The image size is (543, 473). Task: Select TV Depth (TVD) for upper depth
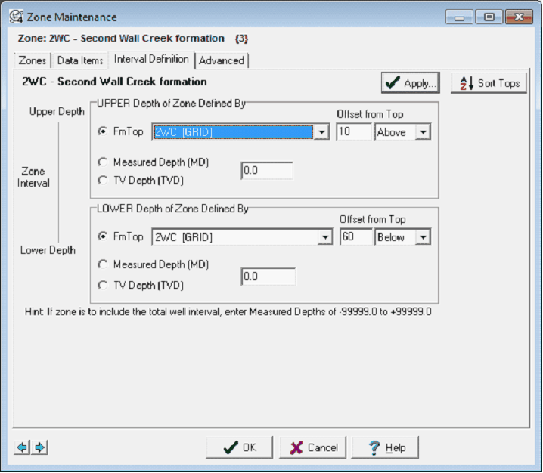pyautogui.click(x=103, y=180)
